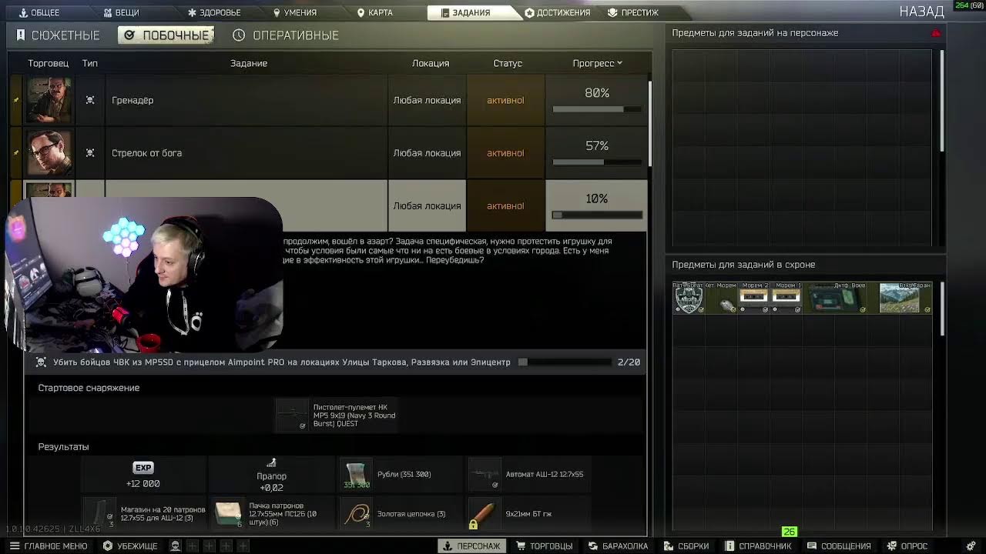Open СПРАВОЧНИК handbook
Screen dimensions: 986x554
[x=758, y=546]
